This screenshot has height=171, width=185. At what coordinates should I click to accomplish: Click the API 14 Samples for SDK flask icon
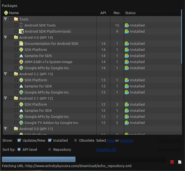point(21,56)
